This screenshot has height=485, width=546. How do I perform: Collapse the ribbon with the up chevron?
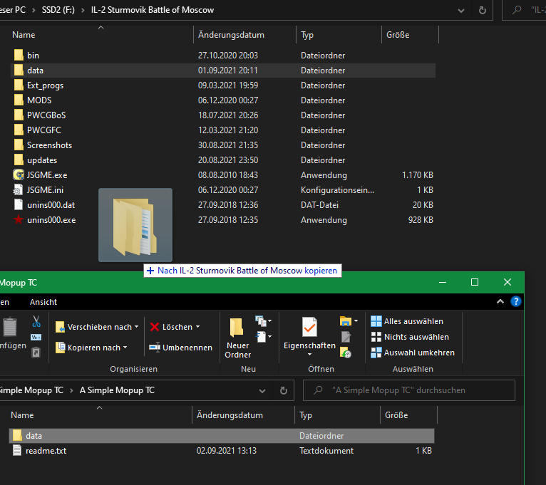tap(500, 301)
